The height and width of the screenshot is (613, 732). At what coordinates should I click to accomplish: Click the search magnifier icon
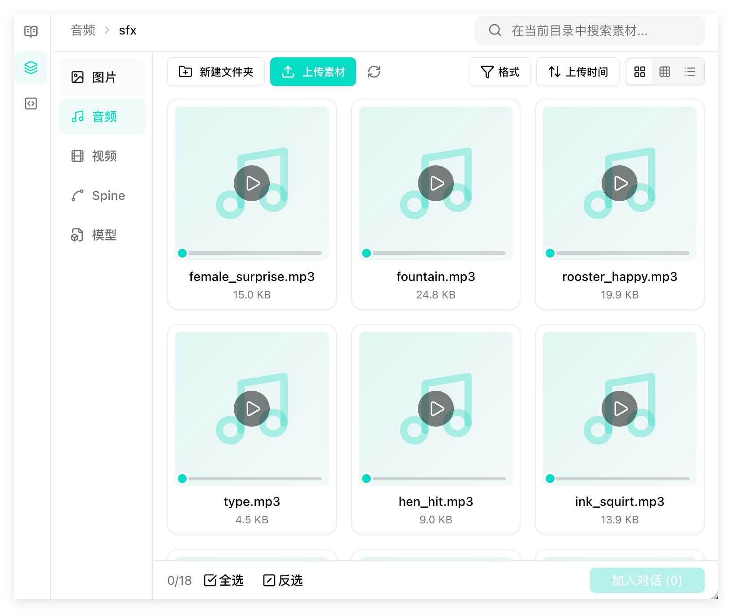pyautogui.click(x=495, y=30)
